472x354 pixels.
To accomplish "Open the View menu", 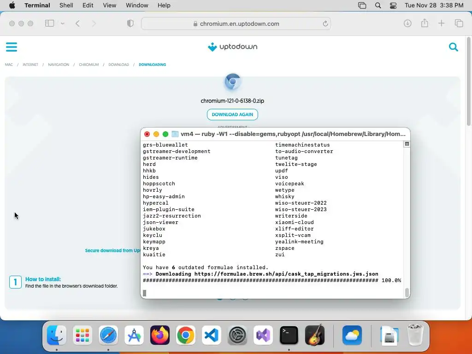I will pyautogui.click(x=110, y=6).
